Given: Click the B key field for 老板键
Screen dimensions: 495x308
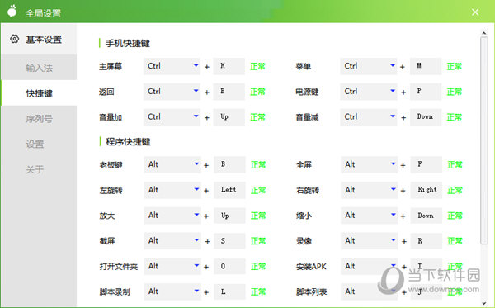Looking at the screenshot, I should pyautogui.click(x=229, y=164).
